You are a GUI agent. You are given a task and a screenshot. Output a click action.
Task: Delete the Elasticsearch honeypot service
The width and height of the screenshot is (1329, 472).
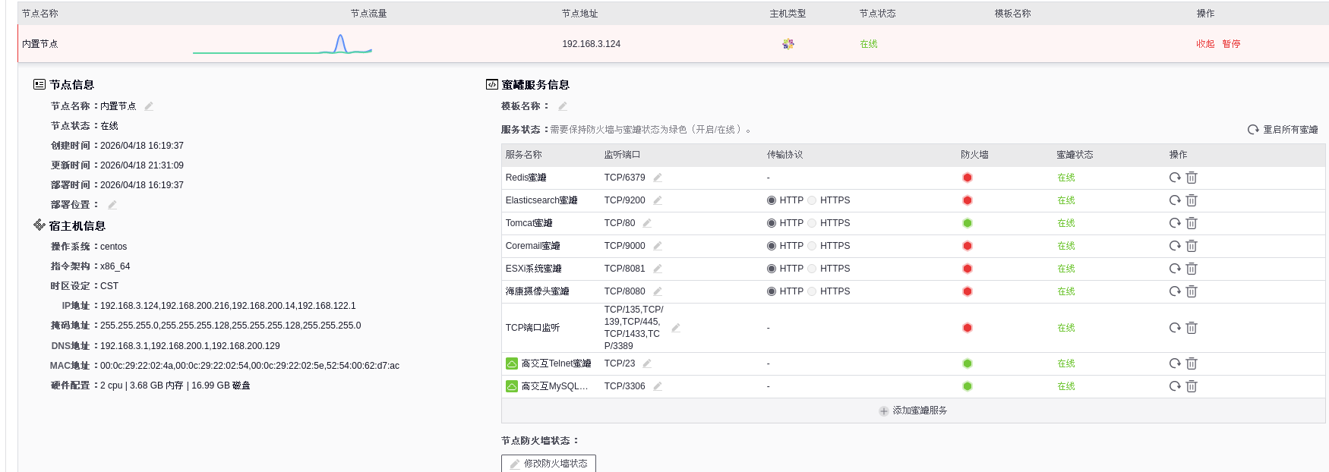point(1192,200)
